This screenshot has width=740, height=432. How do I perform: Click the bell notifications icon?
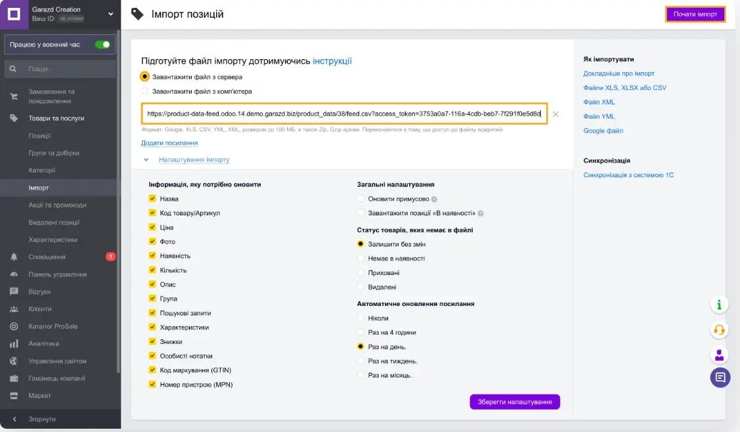[x=14, y=257]
